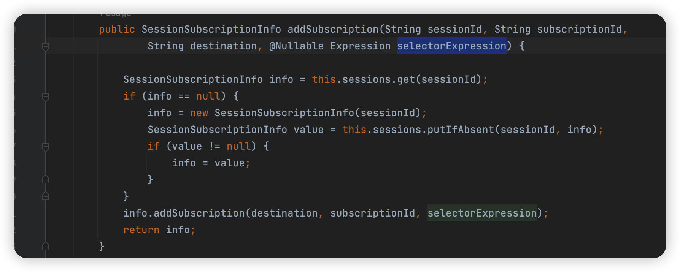Click SessionSubscriptionInfo return type in signature
680x272 pixels.
(x=211, y=29)
